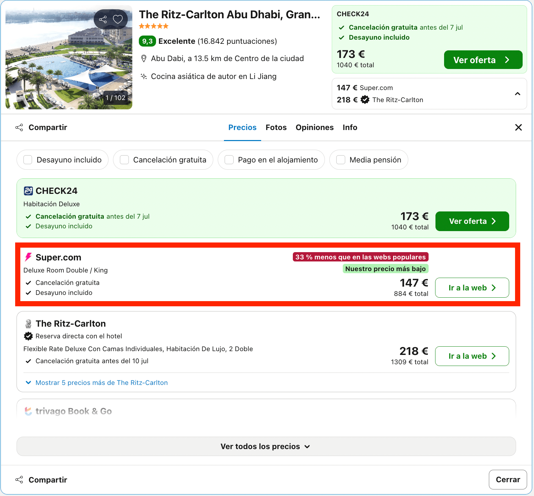The height and width of the screenshot is (496, 534).
Task: Click 33 % menos que en las webs populares badge
Action: [x=360, y=257]
